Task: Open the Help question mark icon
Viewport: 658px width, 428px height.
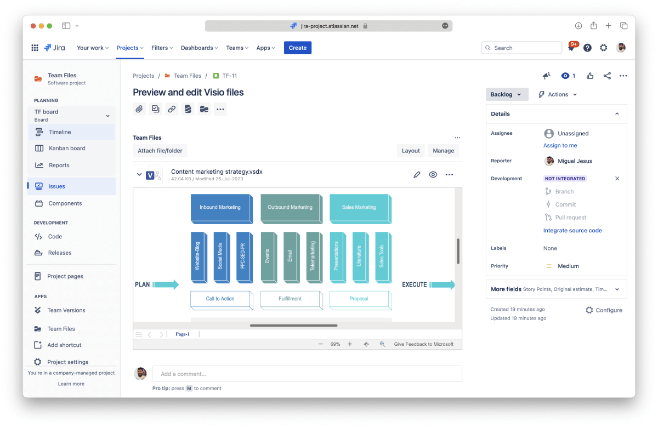Action: pyautogui.click(x=587, y=48)
